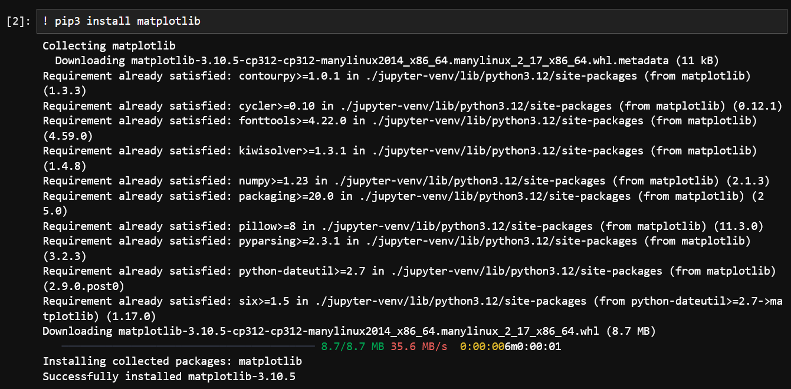The image size is (791, 389).
Task: Click the 'pillow>=8' requirement line
Action: pyautogui.click(x=403, y=226)
